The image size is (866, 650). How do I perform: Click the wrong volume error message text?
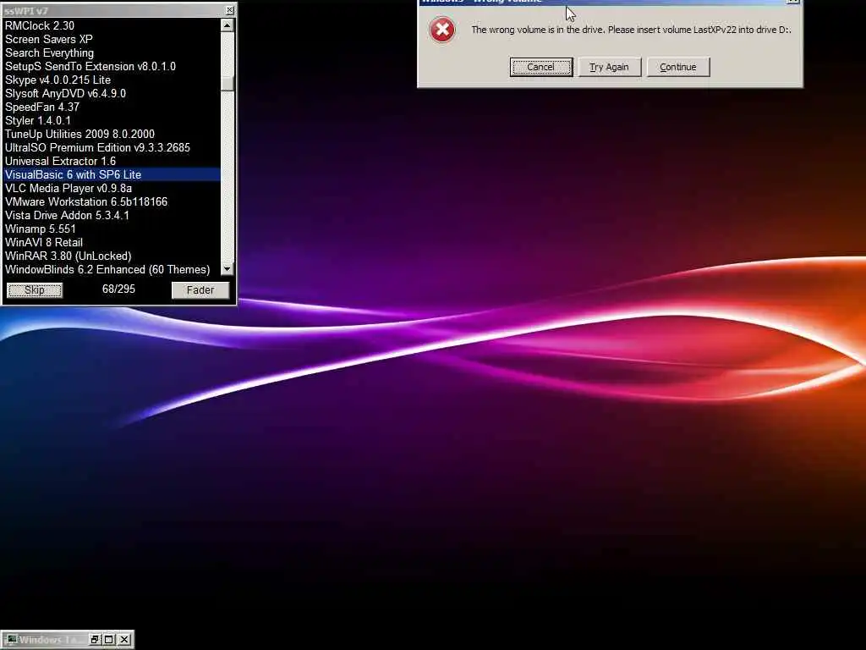point(631,30)
